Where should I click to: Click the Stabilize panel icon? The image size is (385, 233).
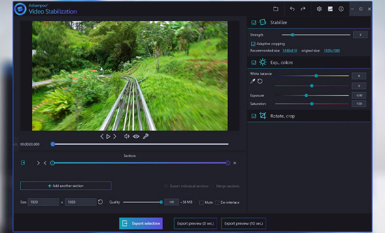pyautogui.click(x=262, y=22)
